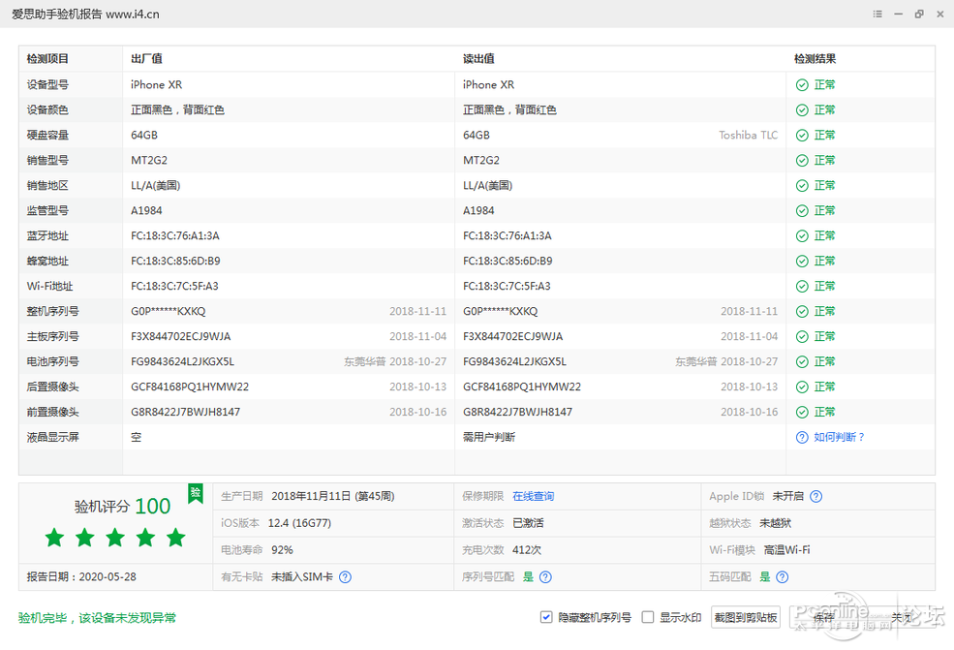The height and width of the screenshot is (650, 954).
Task: Select factory front camera serial G8R8422J7BWJH8147
Action: click(x=186, y=413)
